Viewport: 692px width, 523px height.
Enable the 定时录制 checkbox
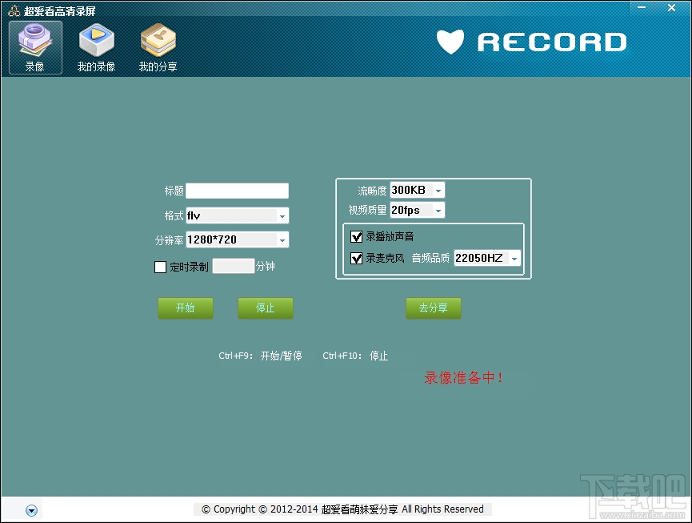[x=160, y=267]
